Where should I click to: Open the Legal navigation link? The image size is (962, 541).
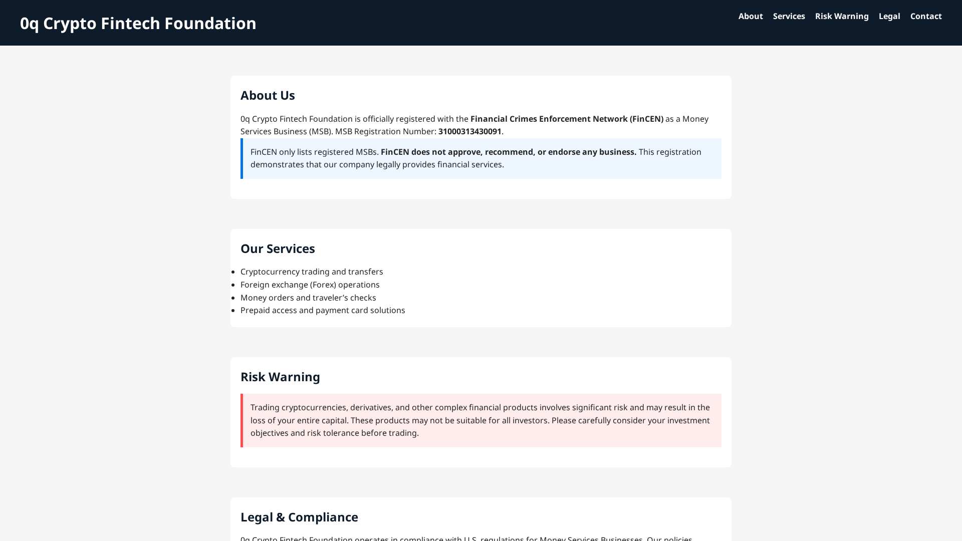[x=889, y=16]
